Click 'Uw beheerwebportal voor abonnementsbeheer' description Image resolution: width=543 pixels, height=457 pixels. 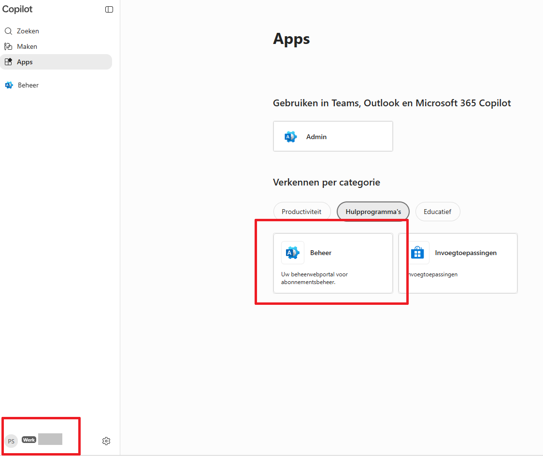tap(314, 278)
